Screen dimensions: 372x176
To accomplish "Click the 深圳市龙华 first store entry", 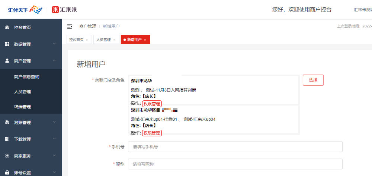I will 141,80.
